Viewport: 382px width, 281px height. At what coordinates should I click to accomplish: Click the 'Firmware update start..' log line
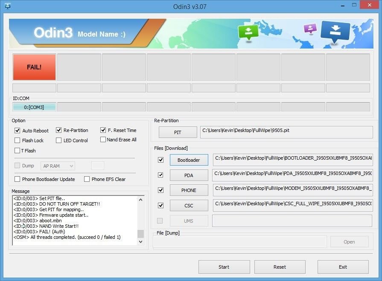(x=51, y=215)
